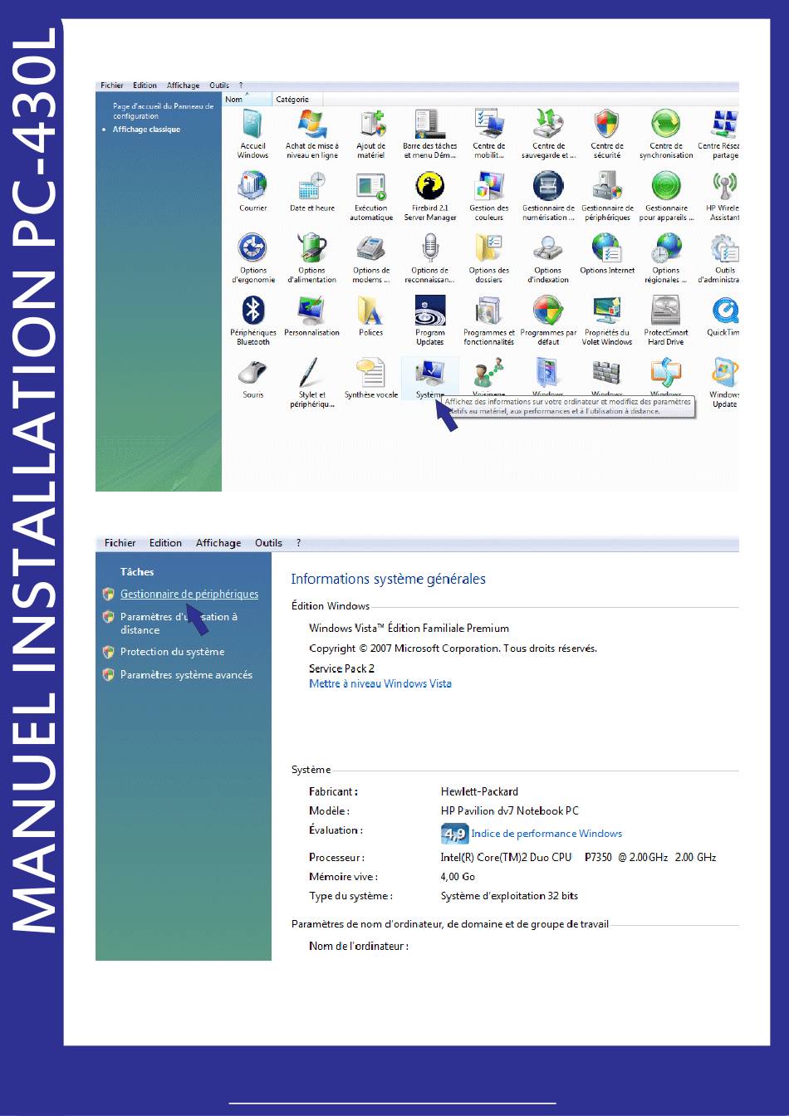
Task: Open the Protection du système link
Action: pyautogui.click(x=172, y=652)
